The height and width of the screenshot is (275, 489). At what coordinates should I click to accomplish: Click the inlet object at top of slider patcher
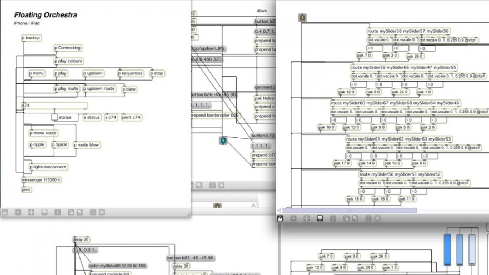point(302,18)
